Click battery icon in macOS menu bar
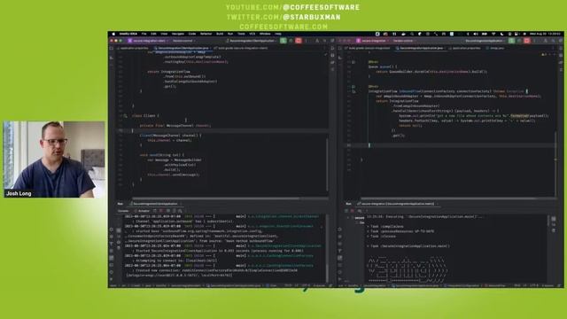 coord(485,34)
